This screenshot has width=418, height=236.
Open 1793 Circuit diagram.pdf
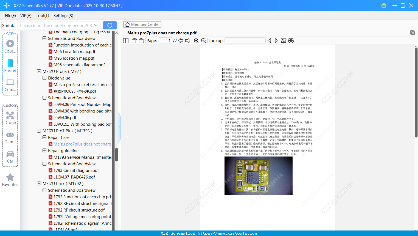[x=76, y=171]
